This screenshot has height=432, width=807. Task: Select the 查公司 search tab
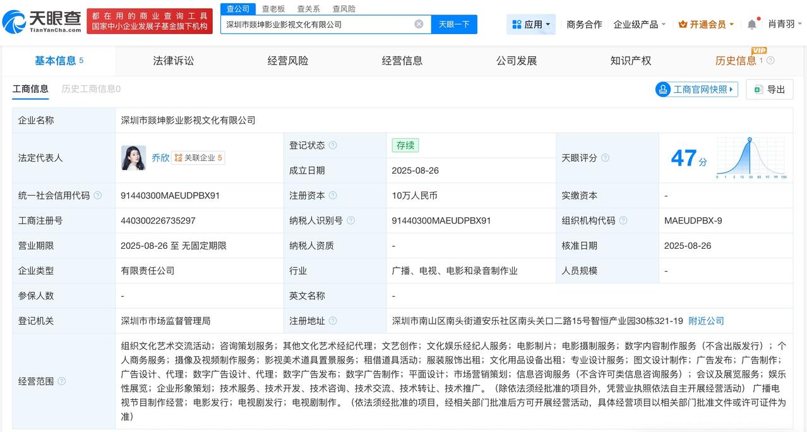click(239, 9)
